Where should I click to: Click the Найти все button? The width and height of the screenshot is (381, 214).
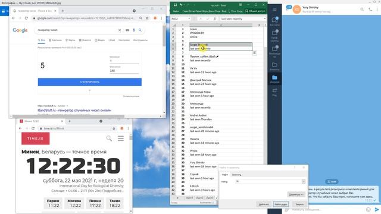(264, 204)
